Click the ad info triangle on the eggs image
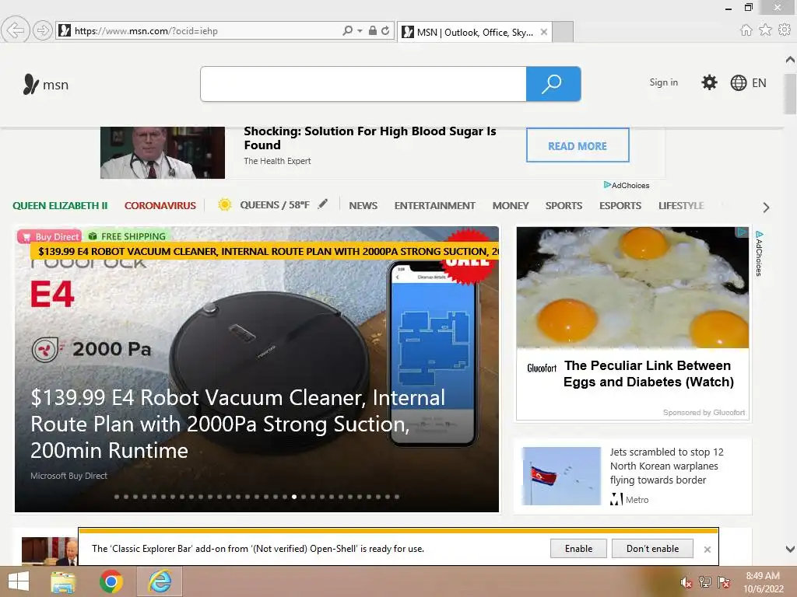Image resolution: width=797 pixels, height=597 pixels. [x=742, y=232]
